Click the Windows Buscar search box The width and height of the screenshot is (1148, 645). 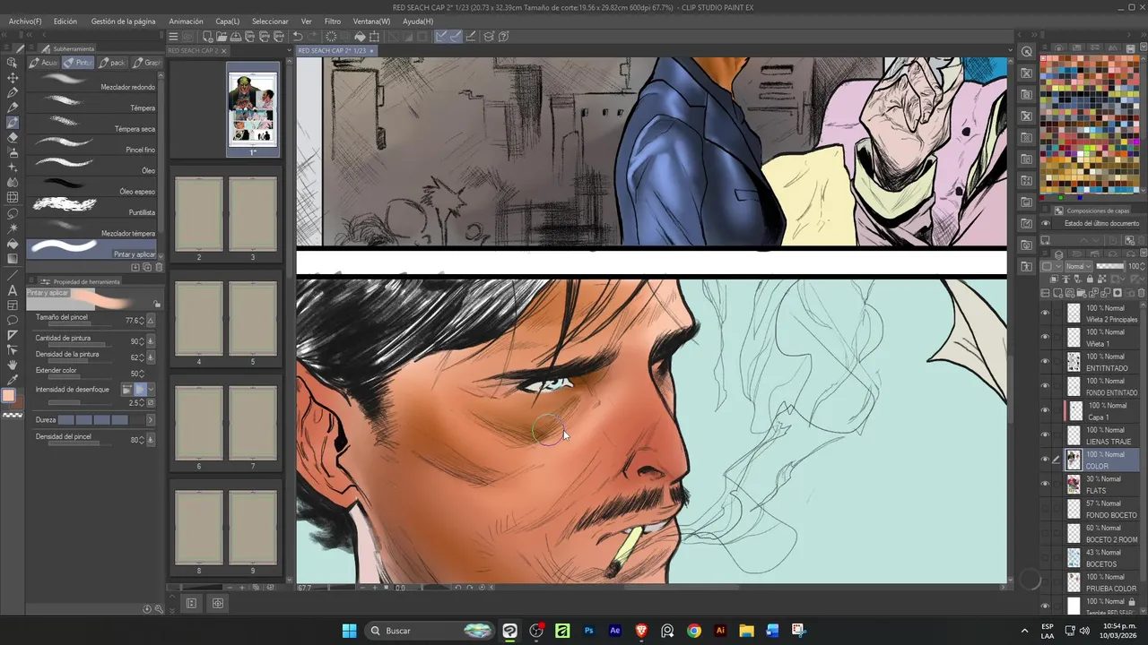pyautogui.click(x=431, y=631)
